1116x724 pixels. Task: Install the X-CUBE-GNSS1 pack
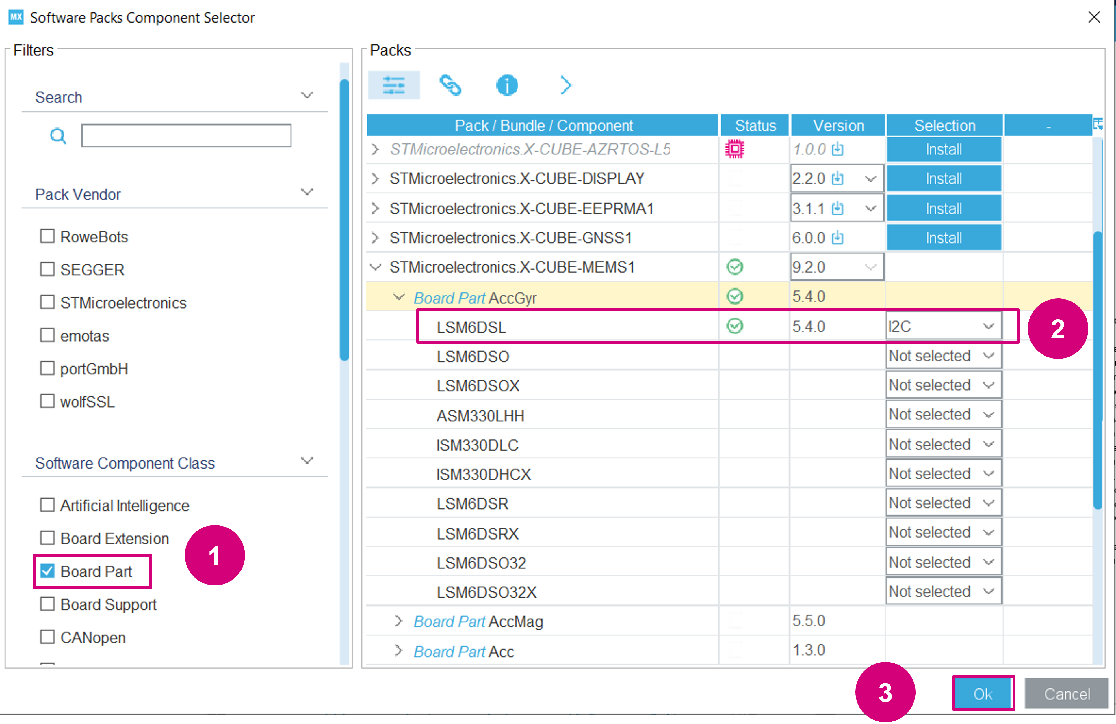click(x=944, y=238)
